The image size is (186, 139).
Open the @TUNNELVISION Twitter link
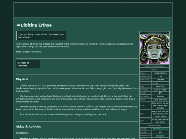(160, 129)
